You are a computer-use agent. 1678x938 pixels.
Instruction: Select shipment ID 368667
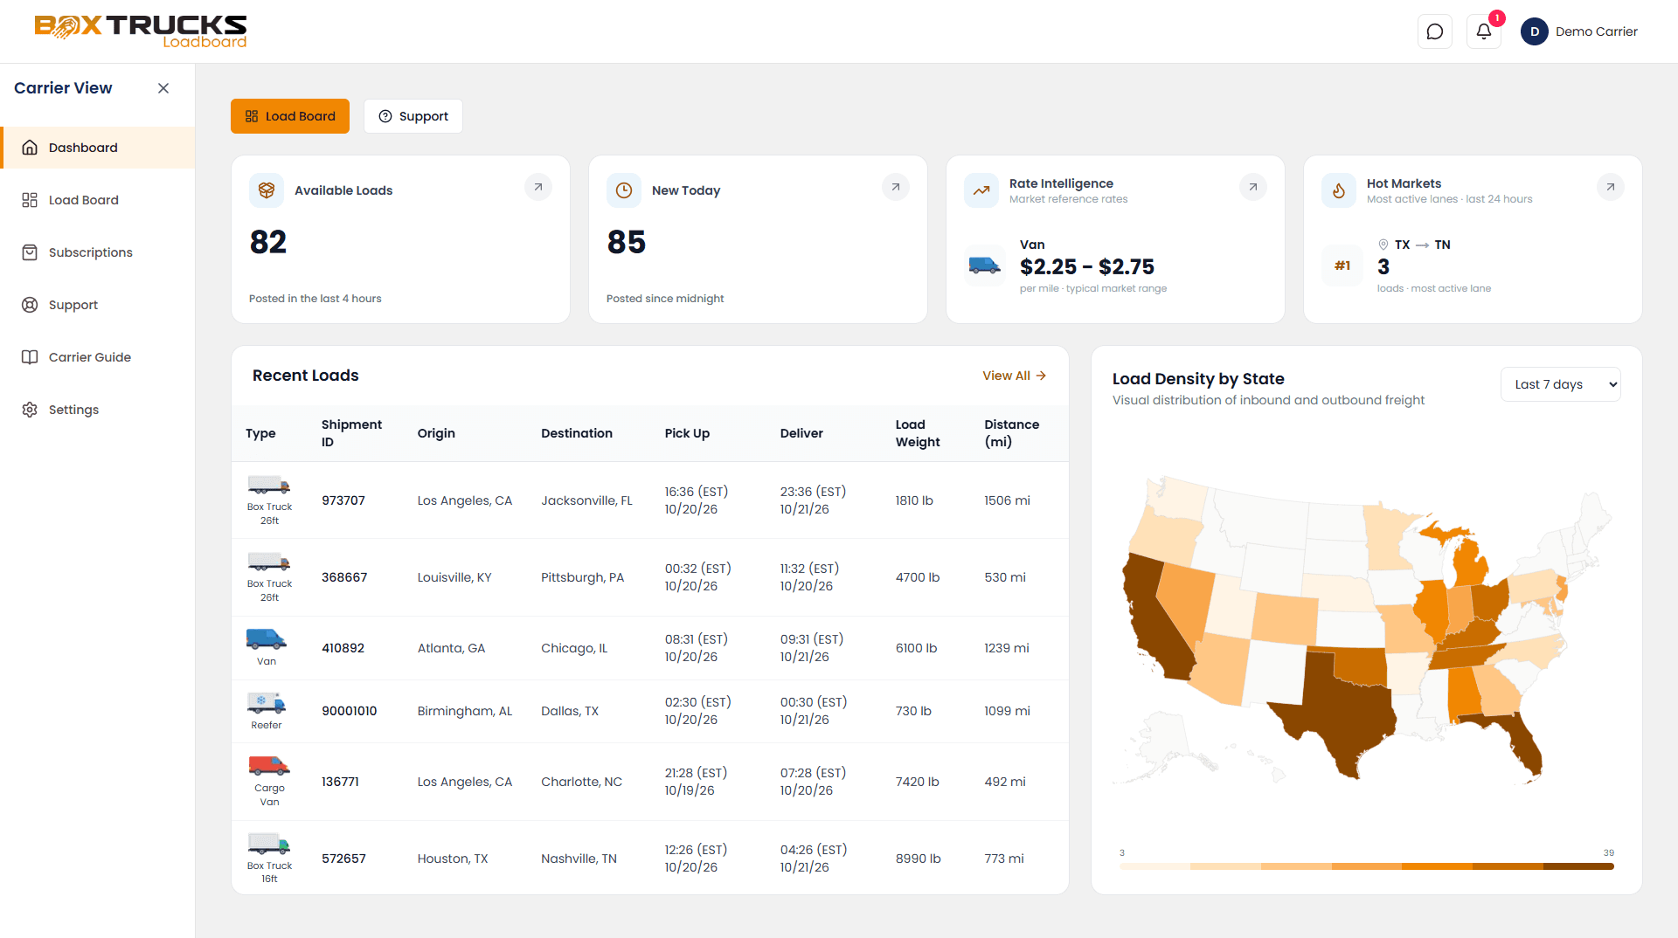pos(344,577)
